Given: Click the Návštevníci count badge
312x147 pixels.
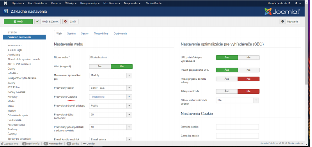Looking at the screenshot, I should 25,143.
